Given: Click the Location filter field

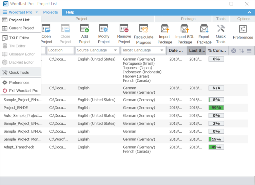Looking at the screenshot, I should [60, 50].
